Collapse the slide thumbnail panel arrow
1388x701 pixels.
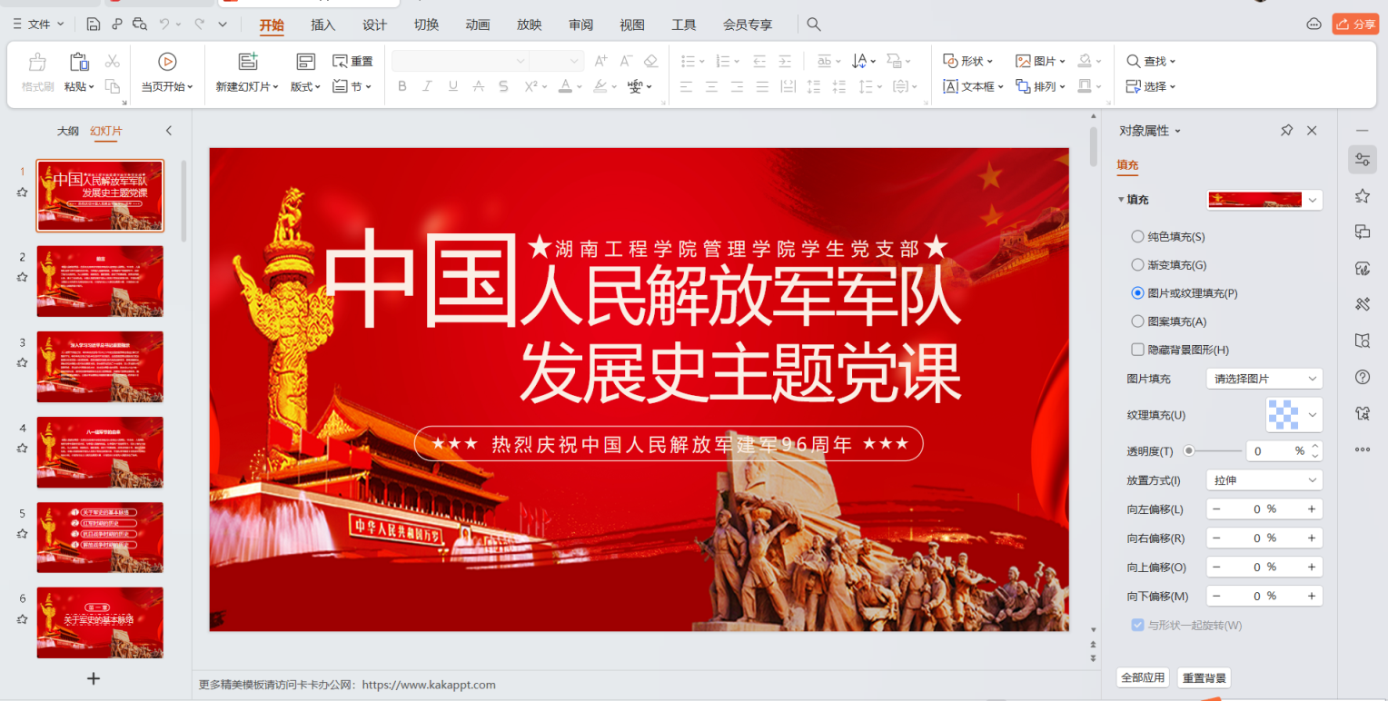pyautogui.click(x=168, y=131)
